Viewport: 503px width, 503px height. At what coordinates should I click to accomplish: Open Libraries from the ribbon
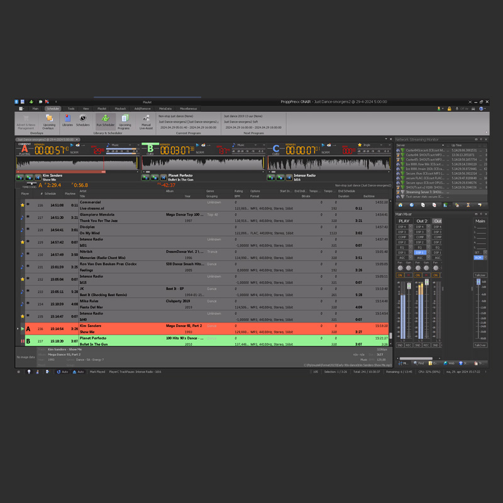67,120
